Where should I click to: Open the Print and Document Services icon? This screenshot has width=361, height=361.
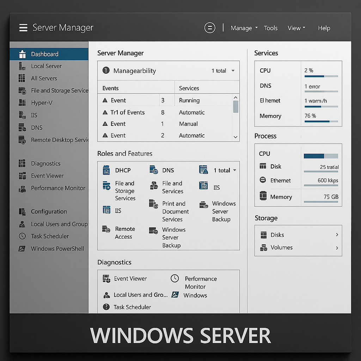click(x=154, y=204)
